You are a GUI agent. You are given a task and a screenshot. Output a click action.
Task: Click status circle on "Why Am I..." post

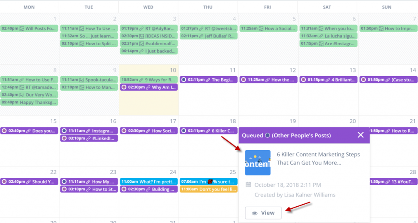pos(124,87)
